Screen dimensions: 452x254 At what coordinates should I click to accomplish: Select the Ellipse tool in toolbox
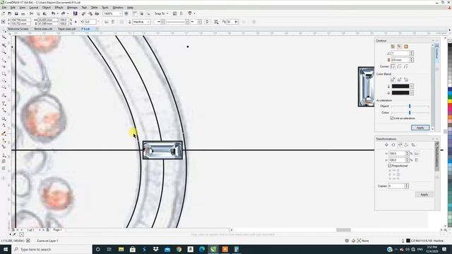(4, 80)
